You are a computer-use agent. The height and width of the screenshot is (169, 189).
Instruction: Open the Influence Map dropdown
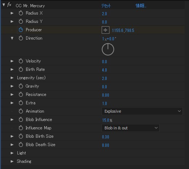click(131, 128)
